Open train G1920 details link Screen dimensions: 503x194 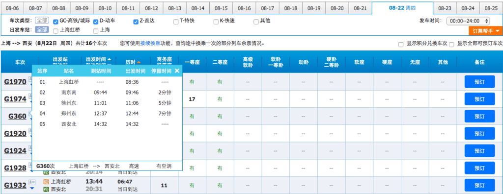coord(15,133)
